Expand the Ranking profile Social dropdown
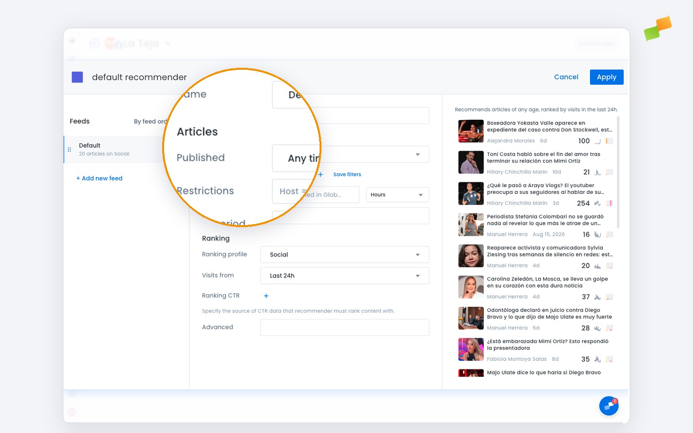This screenshot has height=433, width=693. (x=345, y=255)
